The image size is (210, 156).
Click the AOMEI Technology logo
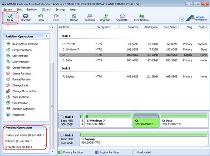click(x=196, y=18)
